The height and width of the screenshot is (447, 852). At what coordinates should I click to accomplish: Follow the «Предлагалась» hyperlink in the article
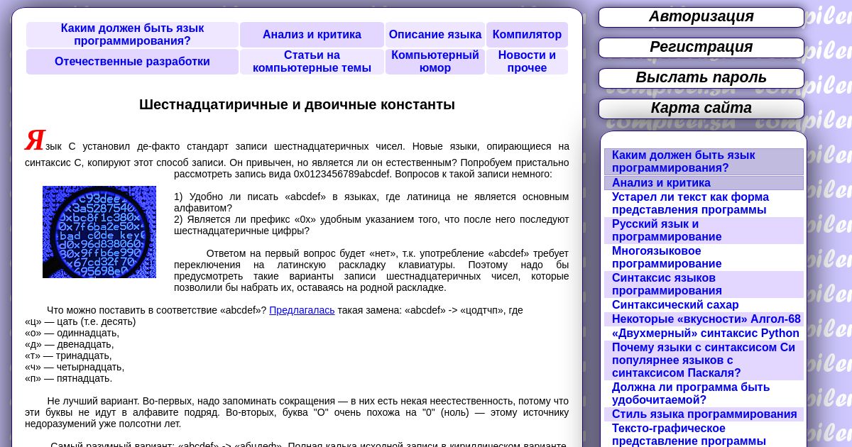[302, 310]
